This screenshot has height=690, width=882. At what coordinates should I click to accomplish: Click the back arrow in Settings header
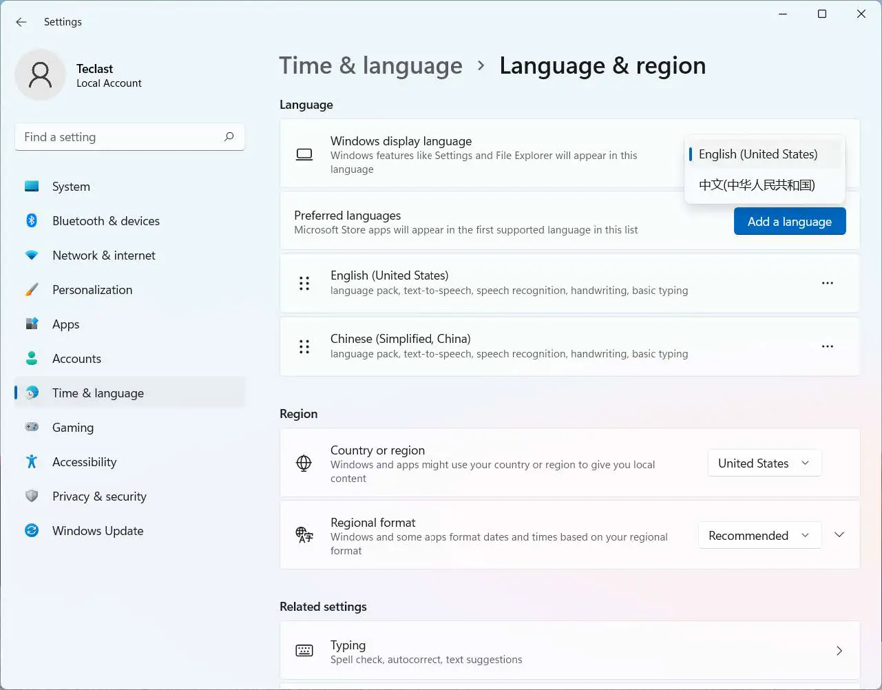[x=21, y=22]
